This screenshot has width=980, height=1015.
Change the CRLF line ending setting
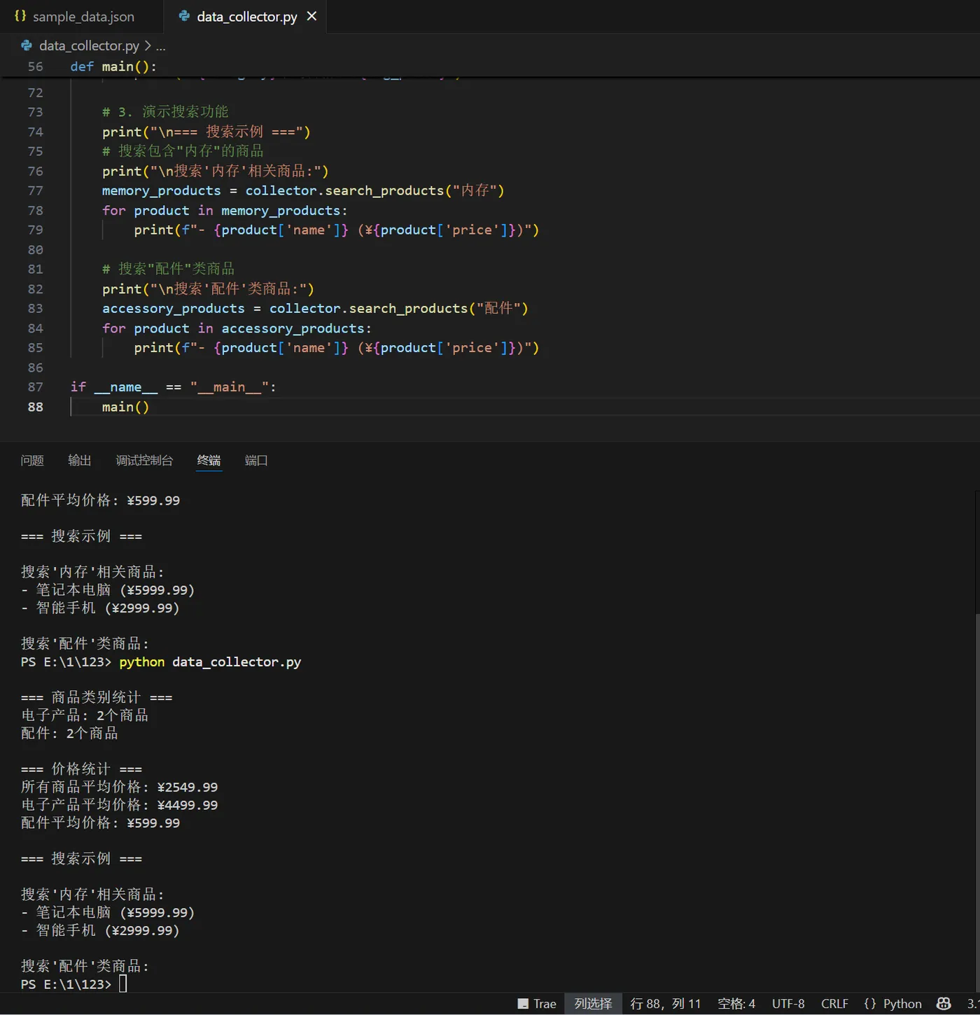point(834,1004)
